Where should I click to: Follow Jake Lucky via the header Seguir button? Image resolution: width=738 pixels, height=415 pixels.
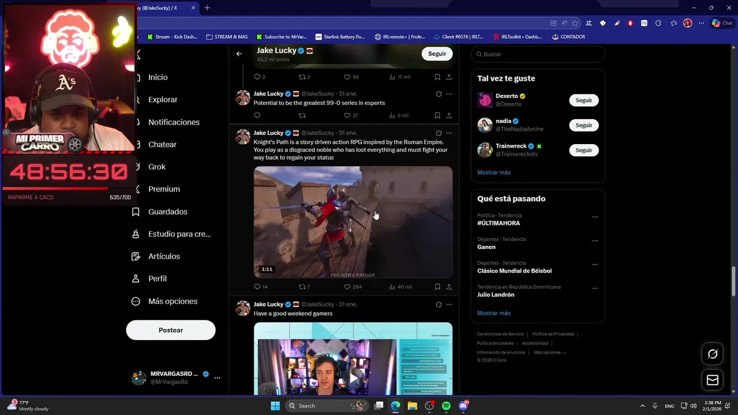tap(437, 54)
